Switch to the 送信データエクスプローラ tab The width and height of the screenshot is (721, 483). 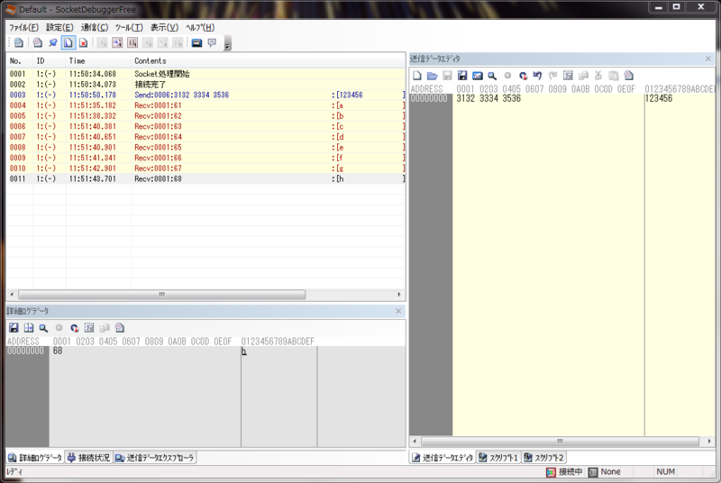click(155, 458)
